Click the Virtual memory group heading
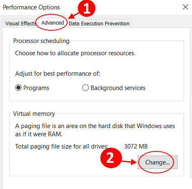 (x=34, y=114)
